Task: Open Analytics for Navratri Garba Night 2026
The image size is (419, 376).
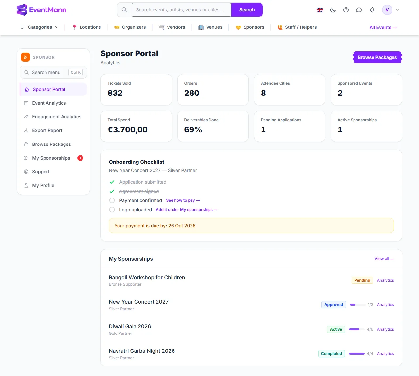Action: (386, 354)
